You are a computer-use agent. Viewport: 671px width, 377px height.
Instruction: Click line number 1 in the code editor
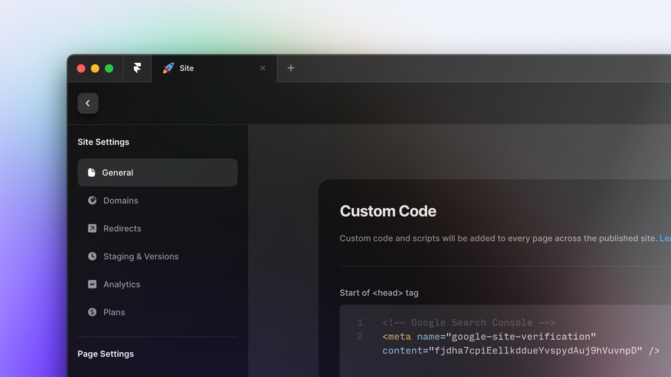pos(360,323)
